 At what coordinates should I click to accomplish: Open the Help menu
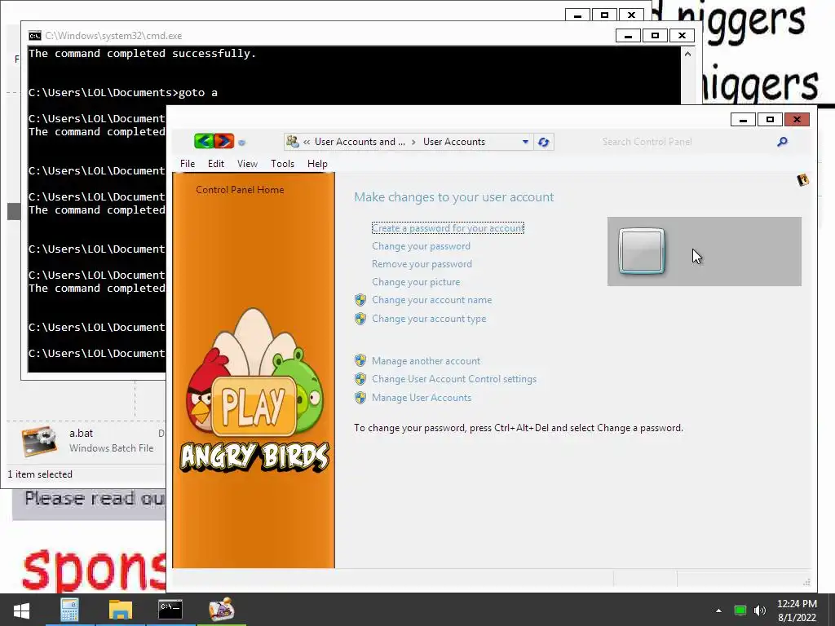tap(317, 163)
